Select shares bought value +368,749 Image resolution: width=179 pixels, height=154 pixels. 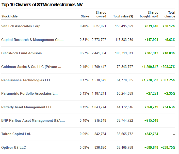point(151,107)
